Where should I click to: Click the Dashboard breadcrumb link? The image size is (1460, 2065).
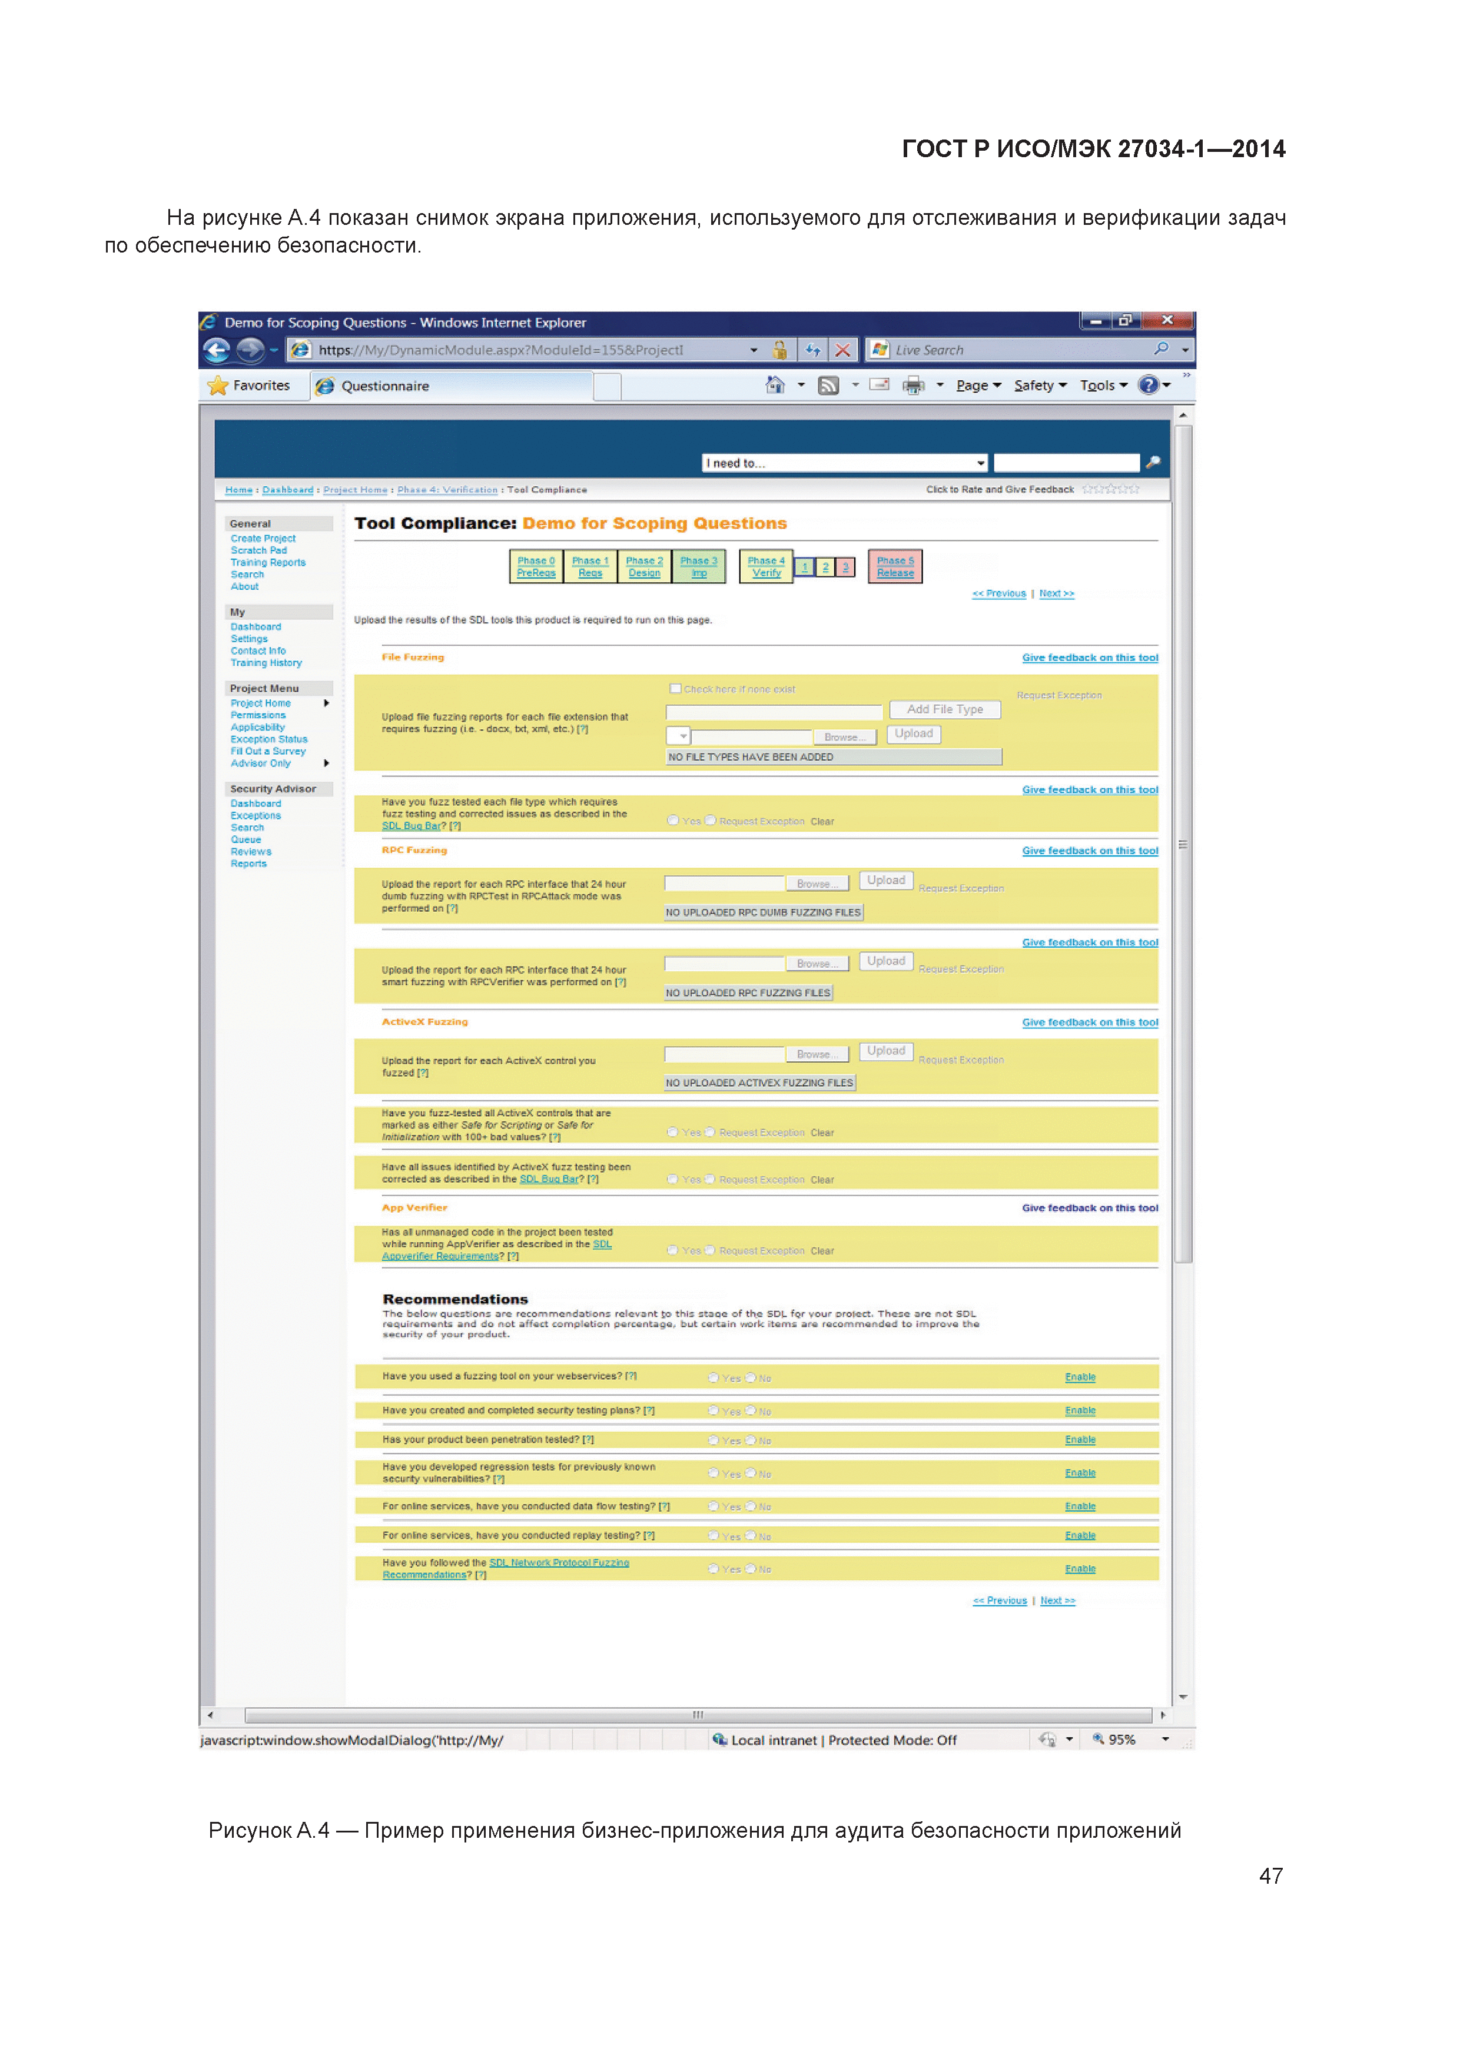[288, 490]
